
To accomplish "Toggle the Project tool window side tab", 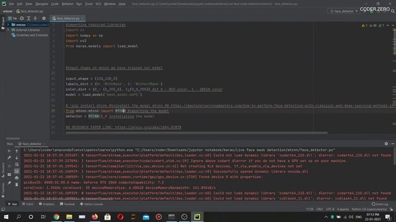I will click(2, 23).
